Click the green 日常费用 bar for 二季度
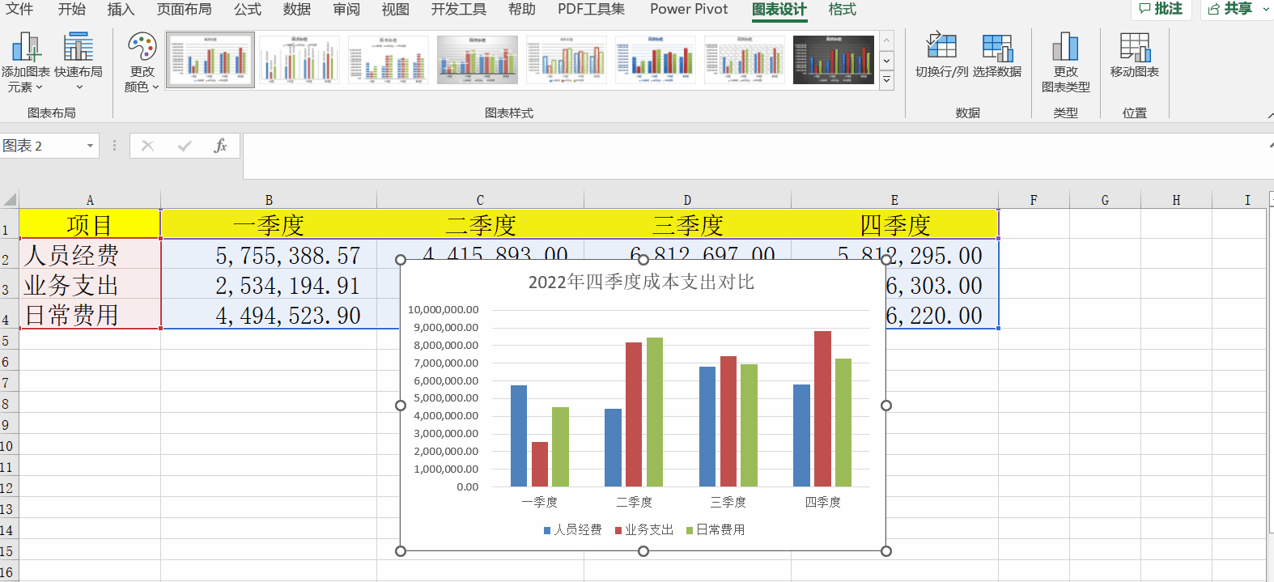 pyautogui.click(x=655, y=412)
